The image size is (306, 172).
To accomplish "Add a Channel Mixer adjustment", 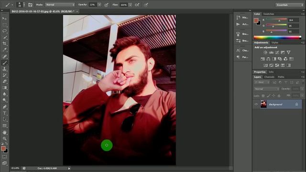I will pyautogui.click(x=285, y=59).
